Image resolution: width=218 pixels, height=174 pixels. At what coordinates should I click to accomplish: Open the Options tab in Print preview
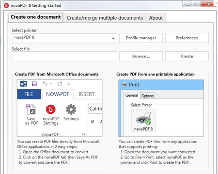pyautogui.click(x=147, y=96)
